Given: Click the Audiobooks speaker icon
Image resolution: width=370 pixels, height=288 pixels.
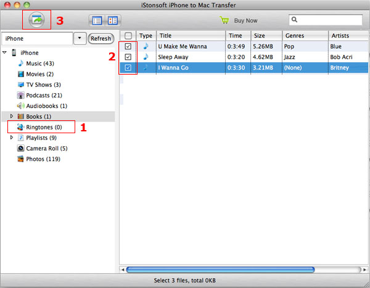Looking at the screenshot, I should [21, 106].
